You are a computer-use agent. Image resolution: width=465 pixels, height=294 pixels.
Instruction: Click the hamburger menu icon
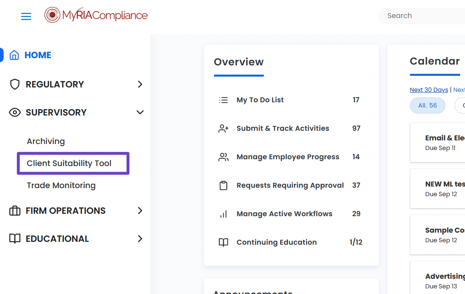26,16
